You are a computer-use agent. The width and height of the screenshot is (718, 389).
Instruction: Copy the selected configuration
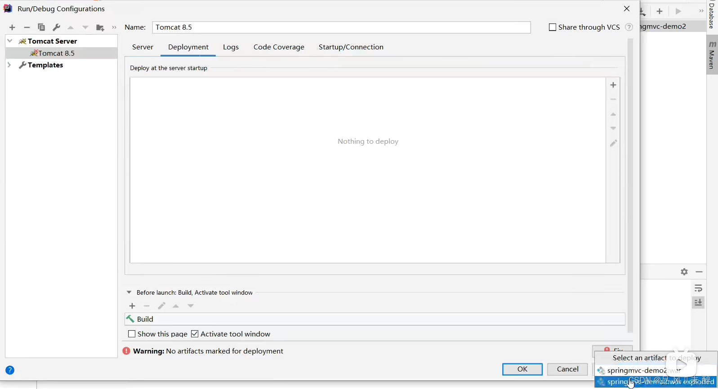(41, 27)
